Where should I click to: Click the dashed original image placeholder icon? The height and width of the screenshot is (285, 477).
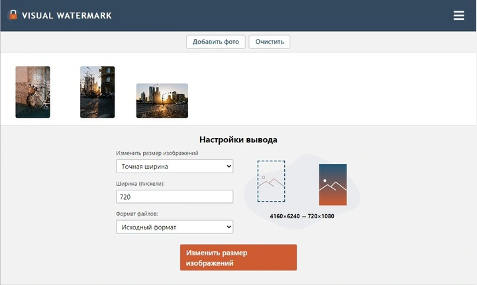point(271,182)
